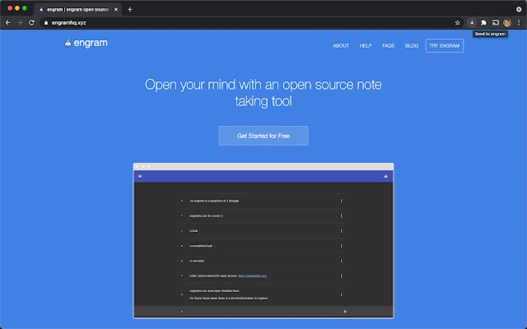Click the engram logo in the header
The width and height of the screenshot is (527, 329).
coord(86,43)
